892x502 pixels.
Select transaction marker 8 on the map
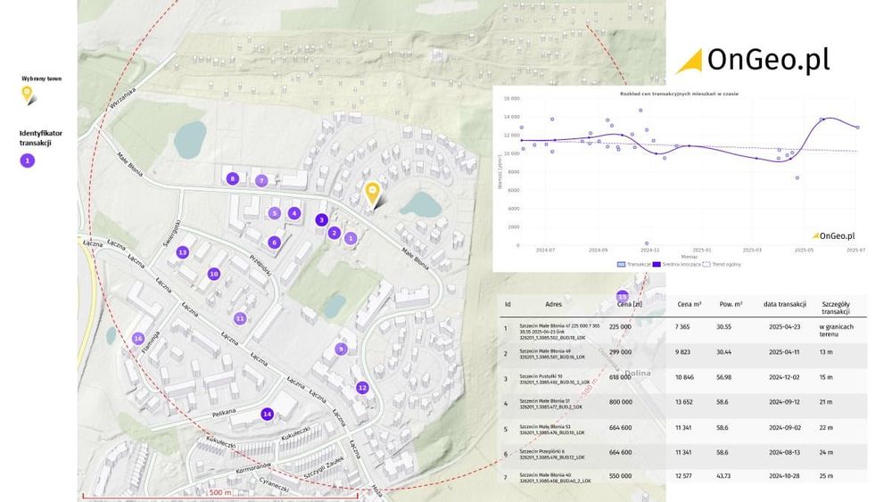[x=233, y=178]
